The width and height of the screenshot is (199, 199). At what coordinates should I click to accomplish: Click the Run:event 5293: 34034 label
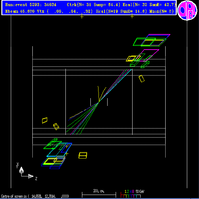tap(31, 5)
